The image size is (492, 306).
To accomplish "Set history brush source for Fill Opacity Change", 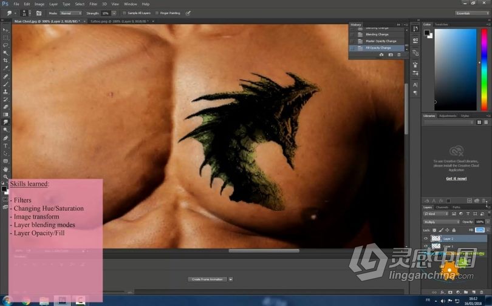I will pyautogui.click(x=352, y=48).
